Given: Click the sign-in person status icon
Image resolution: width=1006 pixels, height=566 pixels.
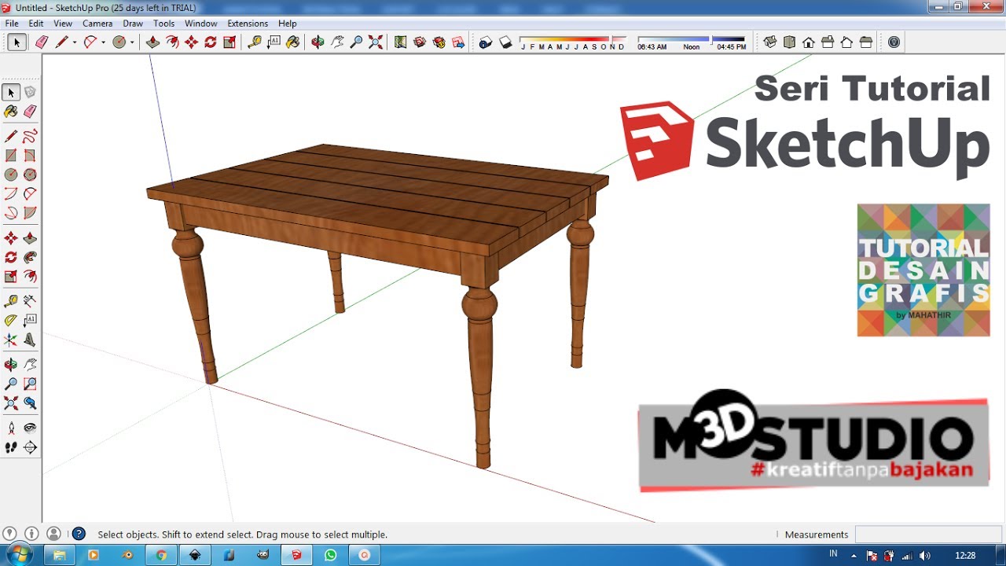Looking at the screenshot, I should [53, 534].
